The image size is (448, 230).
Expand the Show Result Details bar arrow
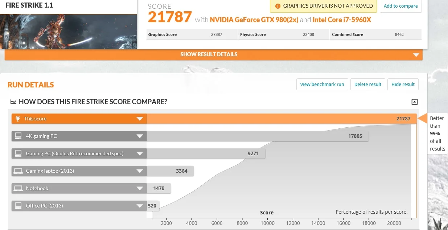[416, 55]
